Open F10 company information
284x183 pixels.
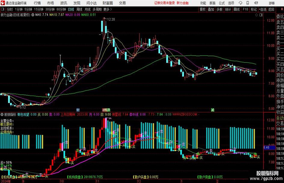246,9
